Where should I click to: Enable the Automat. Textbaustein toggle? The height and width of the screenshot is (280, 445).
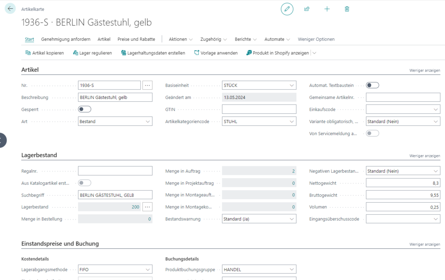372,85
